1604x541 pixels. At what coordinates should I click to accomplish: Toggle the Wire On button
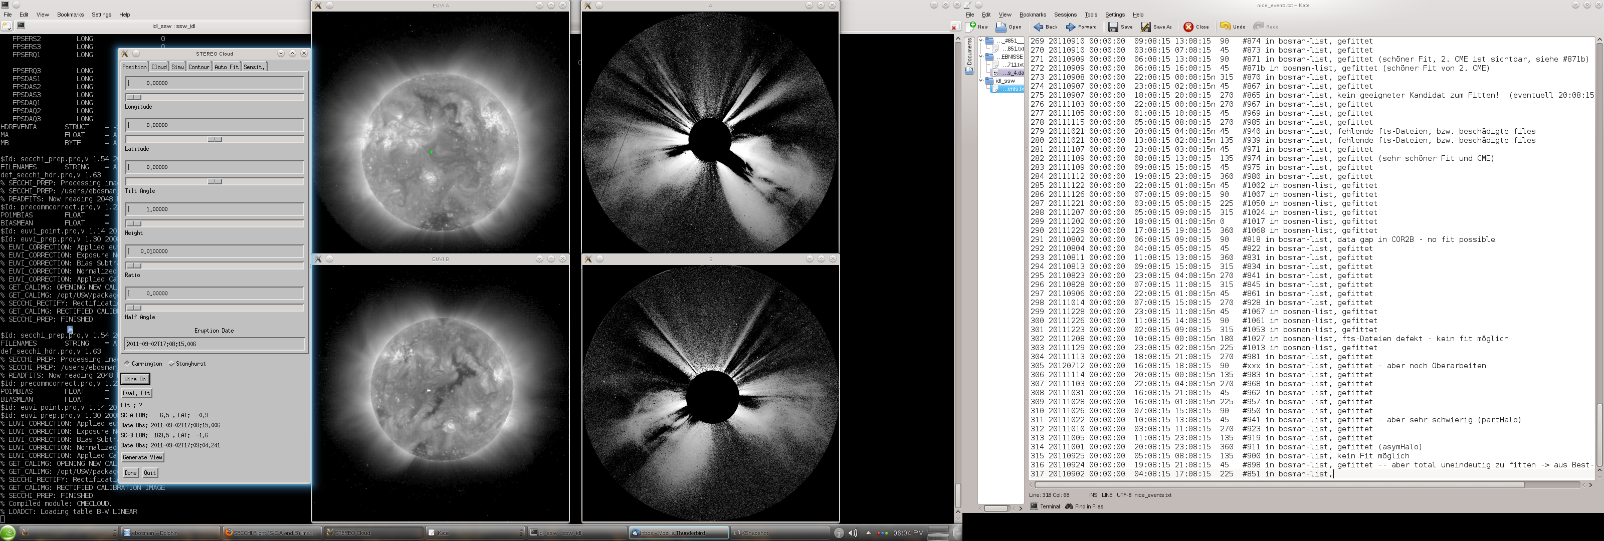pos(135,379)
